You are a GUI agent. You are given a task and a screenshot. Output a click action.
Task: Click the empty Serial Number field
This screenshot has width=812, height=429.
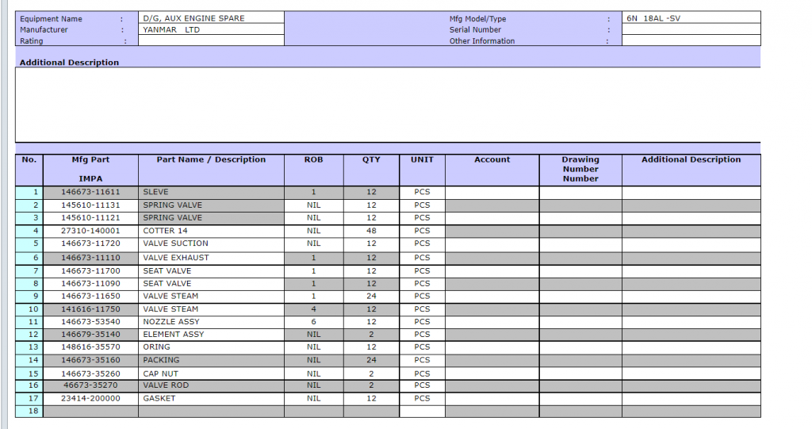(690, 29)
